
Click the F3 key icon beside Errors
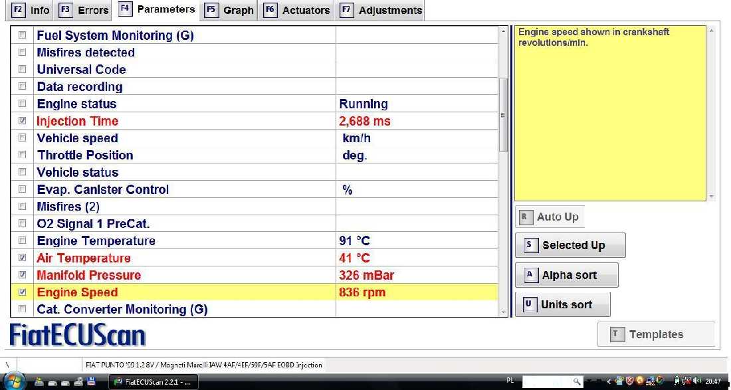click(66, 10)
